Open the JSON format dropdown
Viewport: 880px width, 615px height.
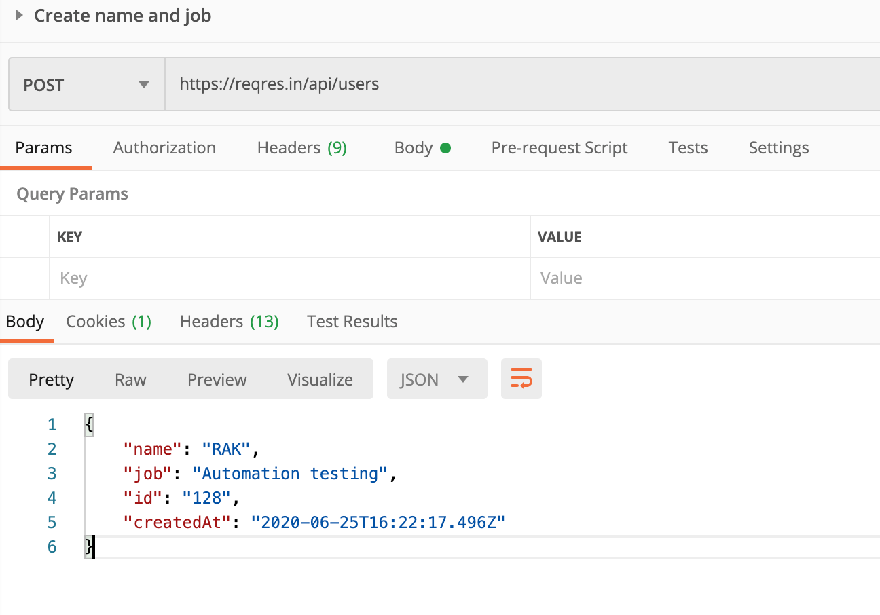(436, 379)
